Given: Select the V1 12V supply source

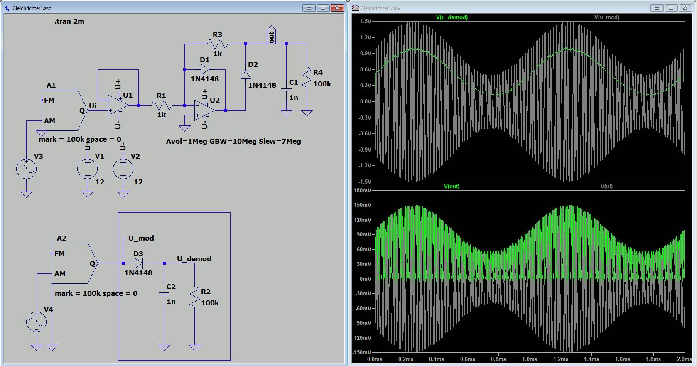Looking at the screenshot, I should (x=88, y=169).
